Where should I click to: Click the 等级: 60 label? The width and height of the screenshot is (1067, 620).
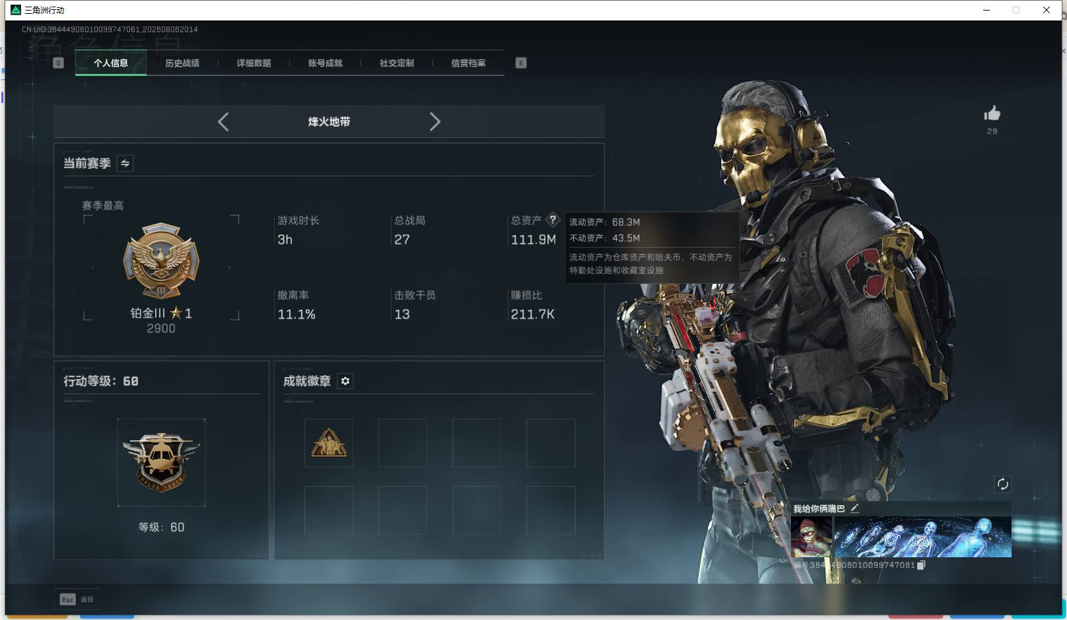click(161, 527)
